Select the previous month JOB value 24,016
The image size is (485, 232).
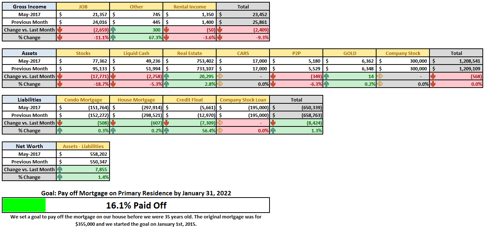tap(83, 22)
